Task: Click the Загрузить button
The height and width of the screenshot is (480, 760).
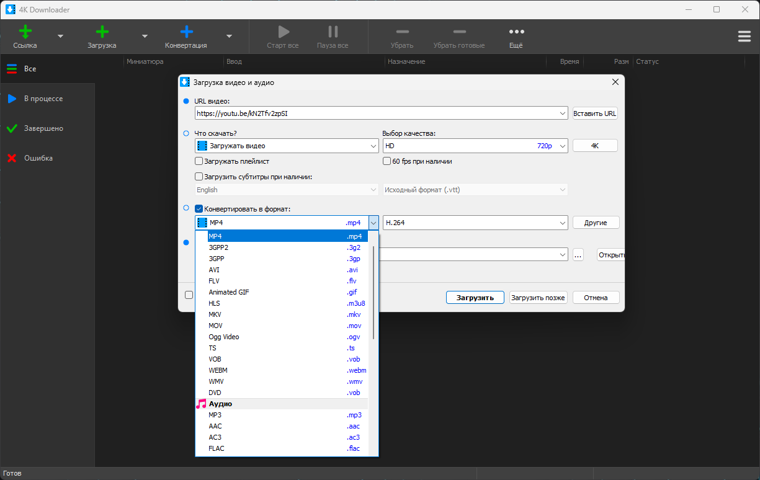Action: (x=475, y=298)
